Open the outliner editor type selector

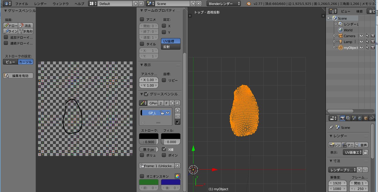click(333, 11)
